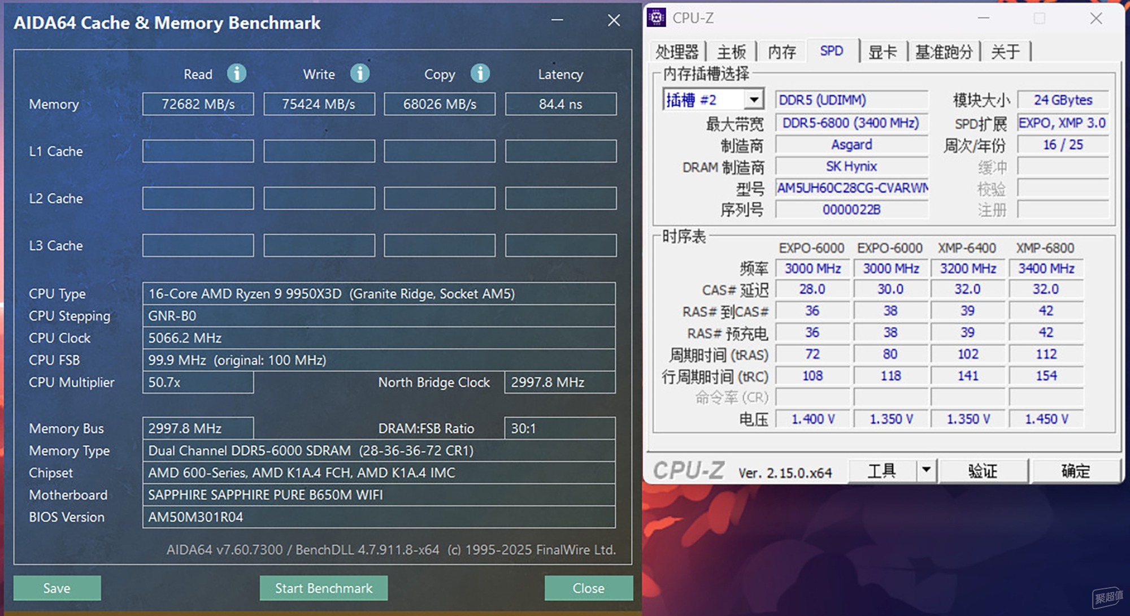This screenshot has width=1130, height=616.
Task: Click the Read info icon in AIDA64
Action: coord(237,73)
